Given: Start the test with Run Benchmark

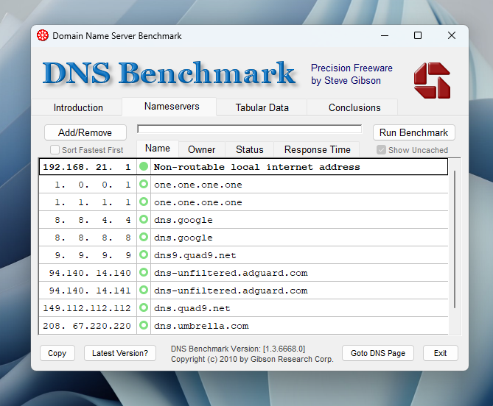Looking at the screenshot, I should point(413,132).
